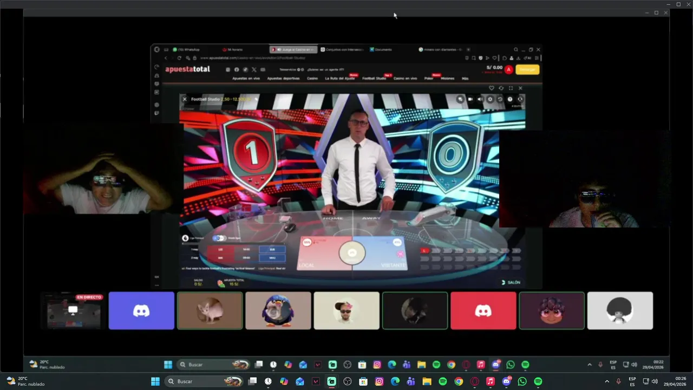The height and width of the screenshot is (390, 693).
Task: Go to Apuestas deportivas section
Action: point(283,79)
